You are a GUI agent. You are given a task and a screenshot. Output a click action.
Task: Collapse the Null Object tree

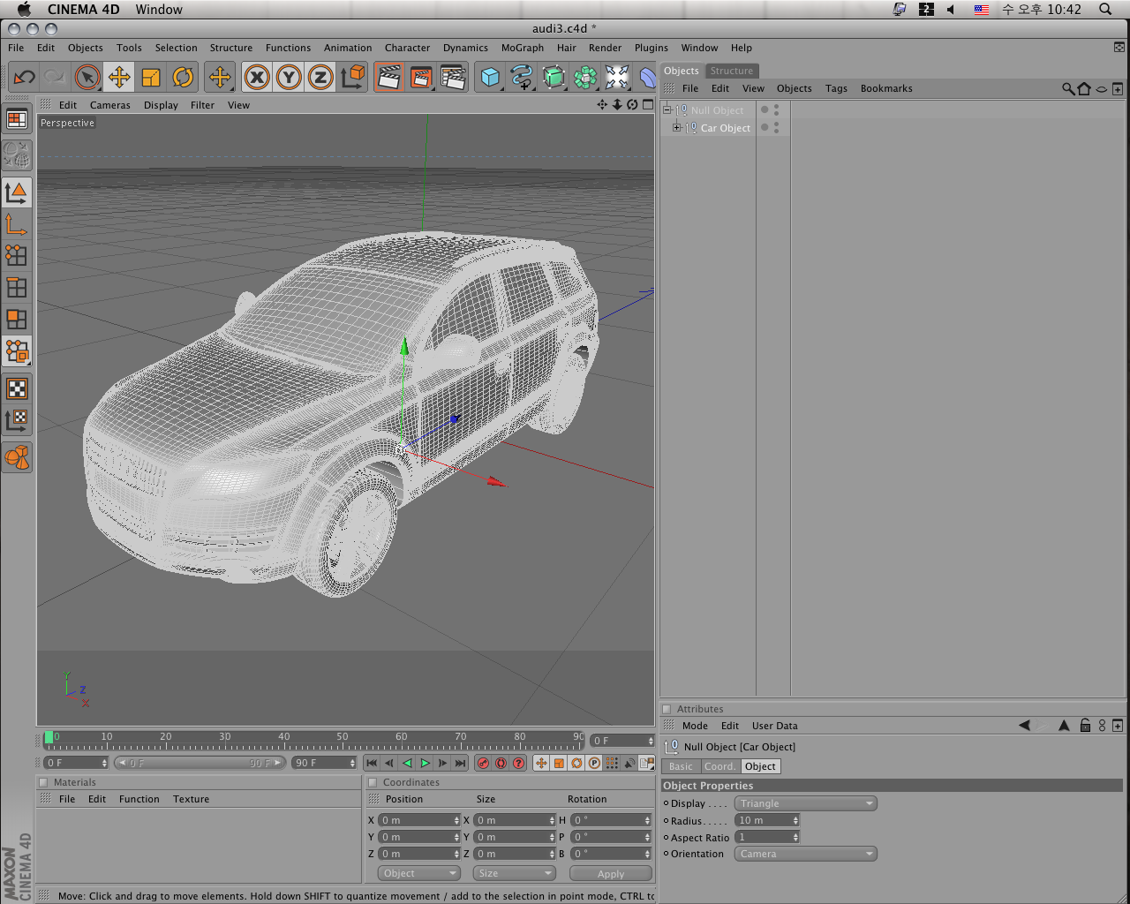667,110
